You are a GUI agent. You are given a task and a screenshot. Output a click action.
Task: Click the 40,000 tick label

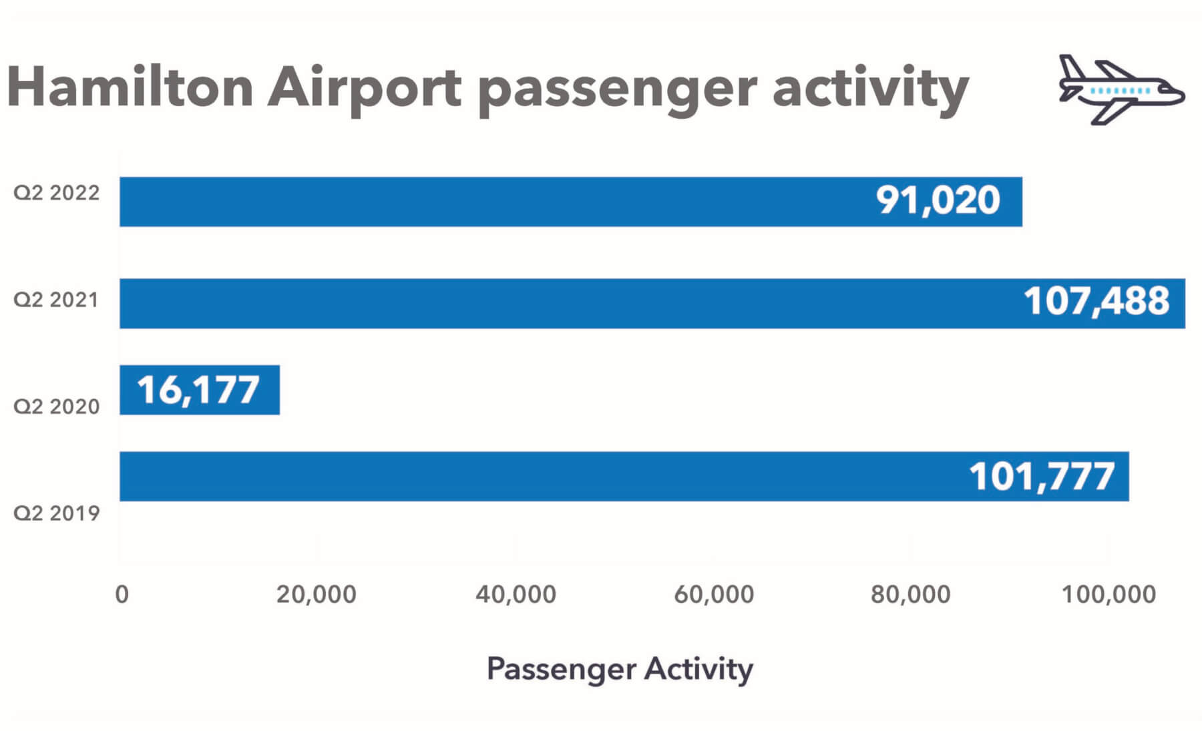[516, 594]
